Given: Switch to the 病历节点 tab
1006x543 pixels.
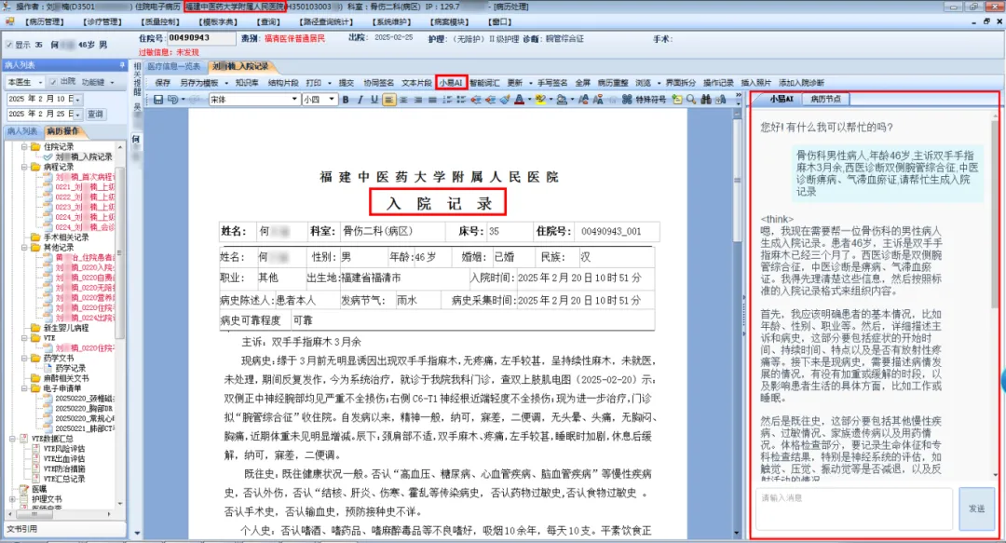Looking at the screenshot, I should click(826, 99).
